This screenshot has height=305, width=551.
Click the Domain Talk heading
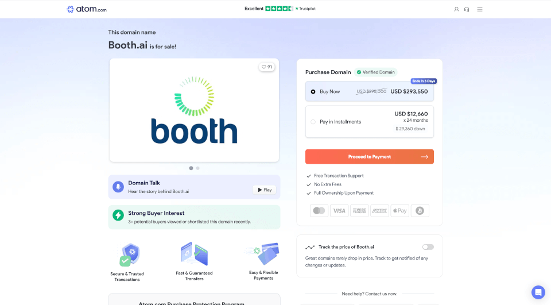click(x=144, y=183)
